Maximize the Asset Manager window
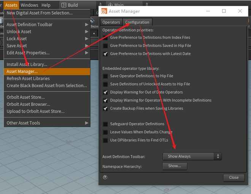Image resolution: width=251 pixels, height=194 pixels. coord(224,11)
